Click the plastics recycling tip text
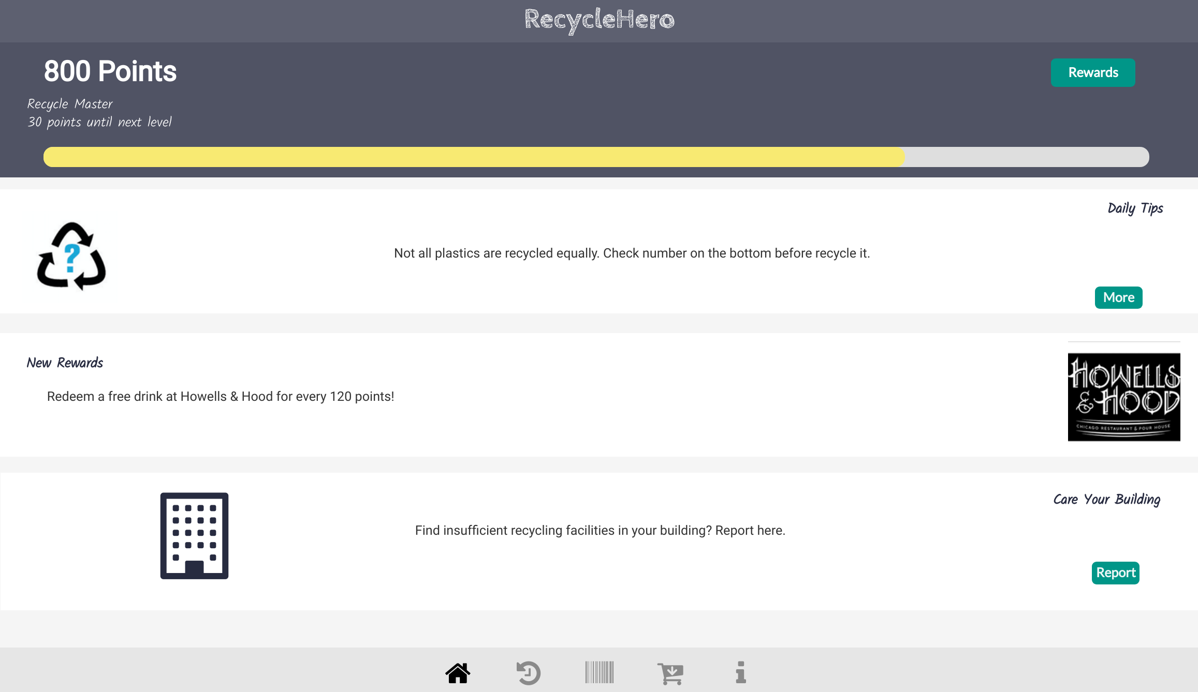 coord(632,253)
